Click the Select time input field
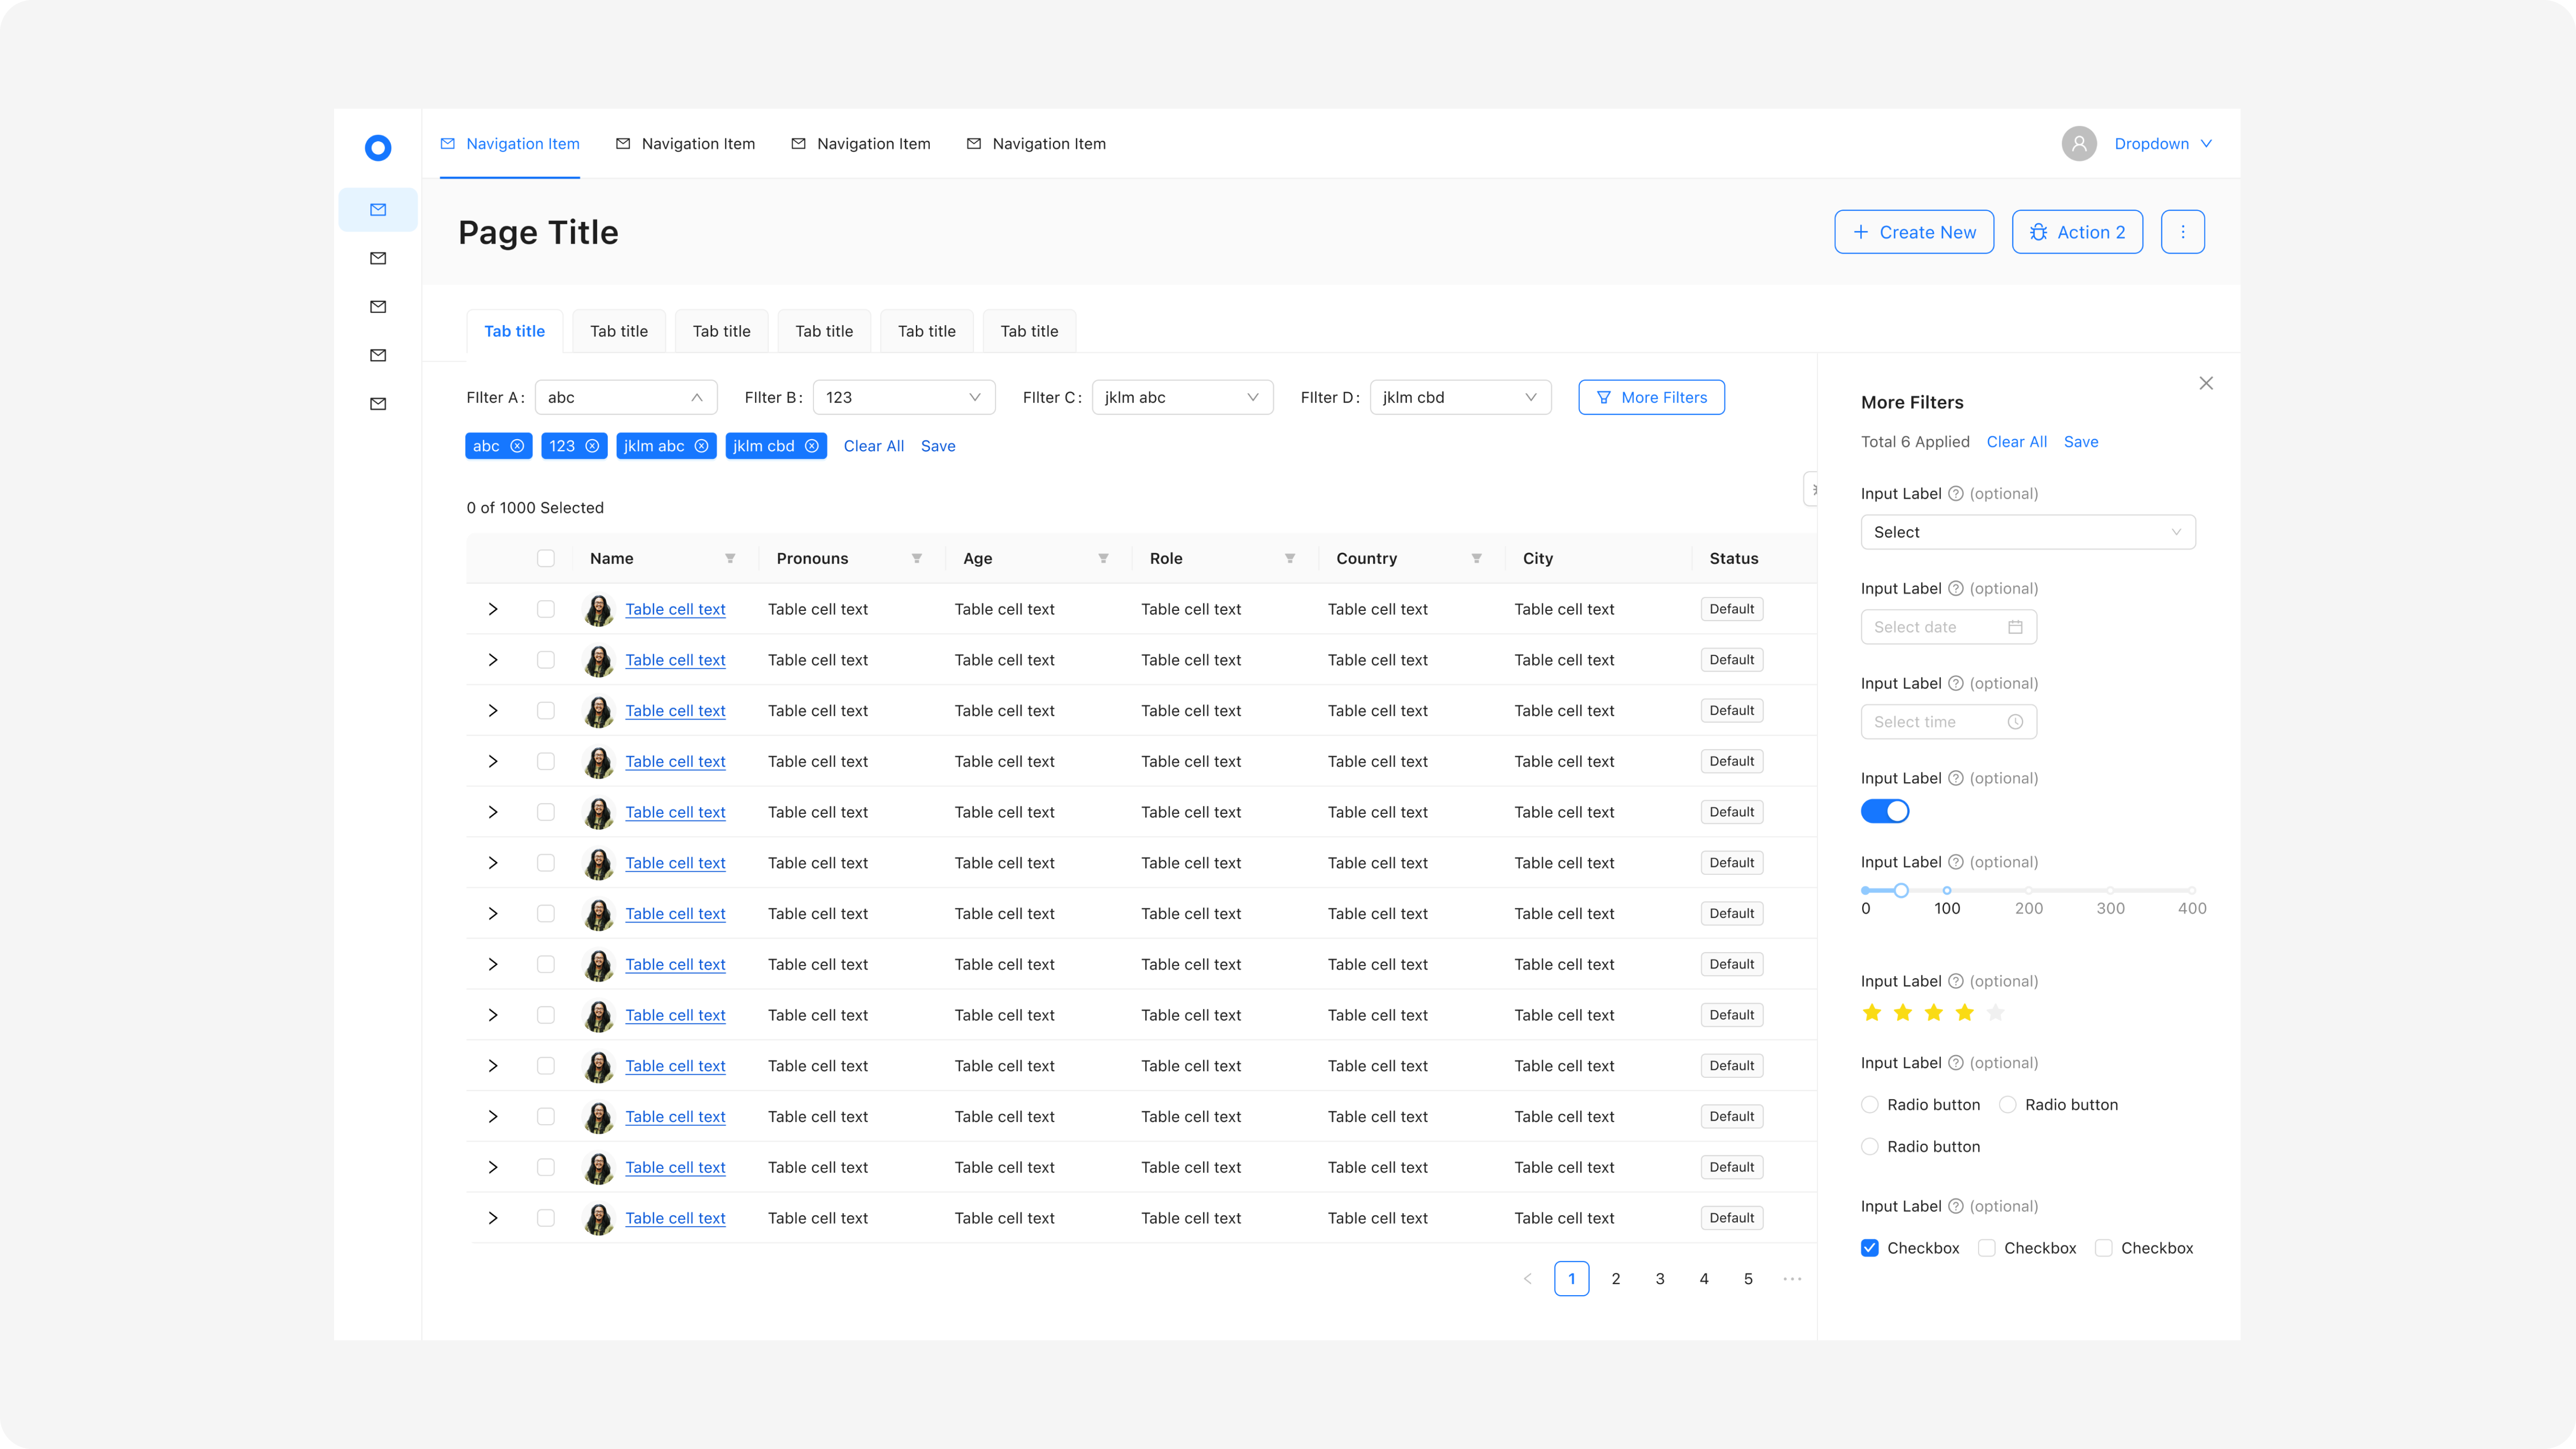2576x1449 pixels. tap(1948, 722)
